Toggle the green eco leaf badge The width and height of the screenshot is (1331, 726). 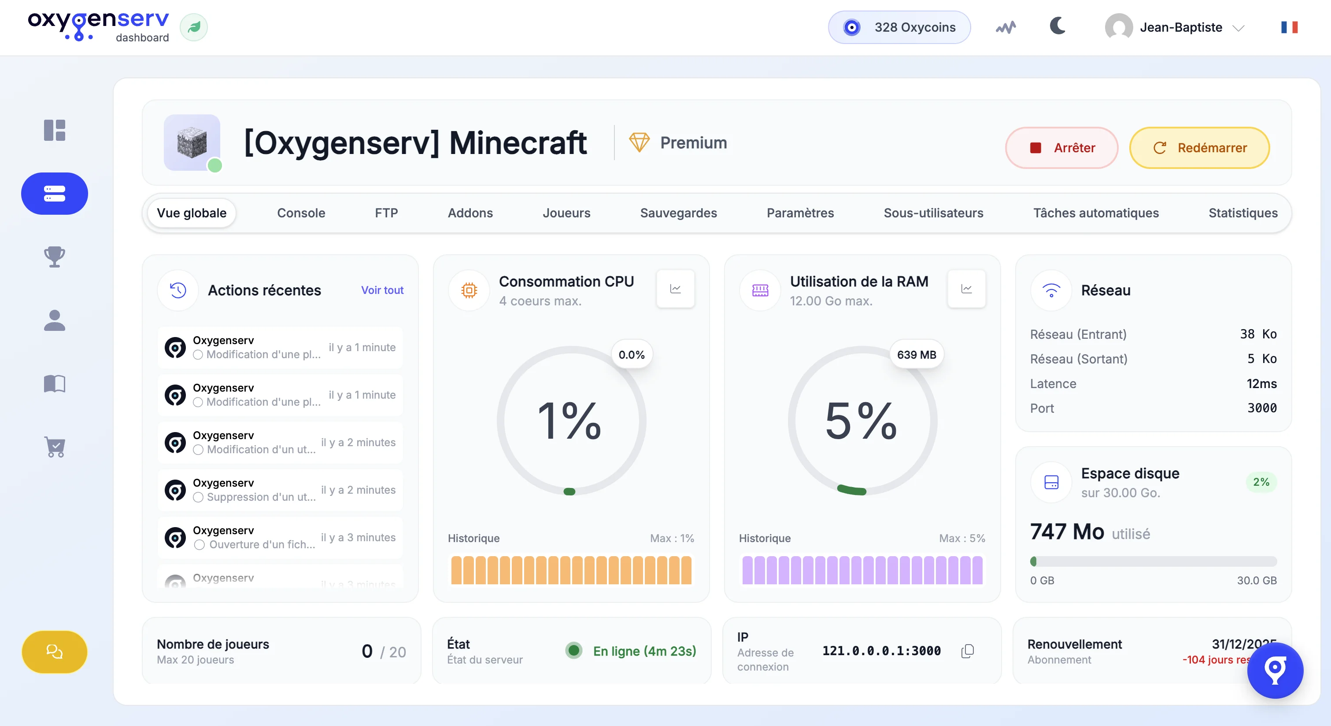[194, 27]
